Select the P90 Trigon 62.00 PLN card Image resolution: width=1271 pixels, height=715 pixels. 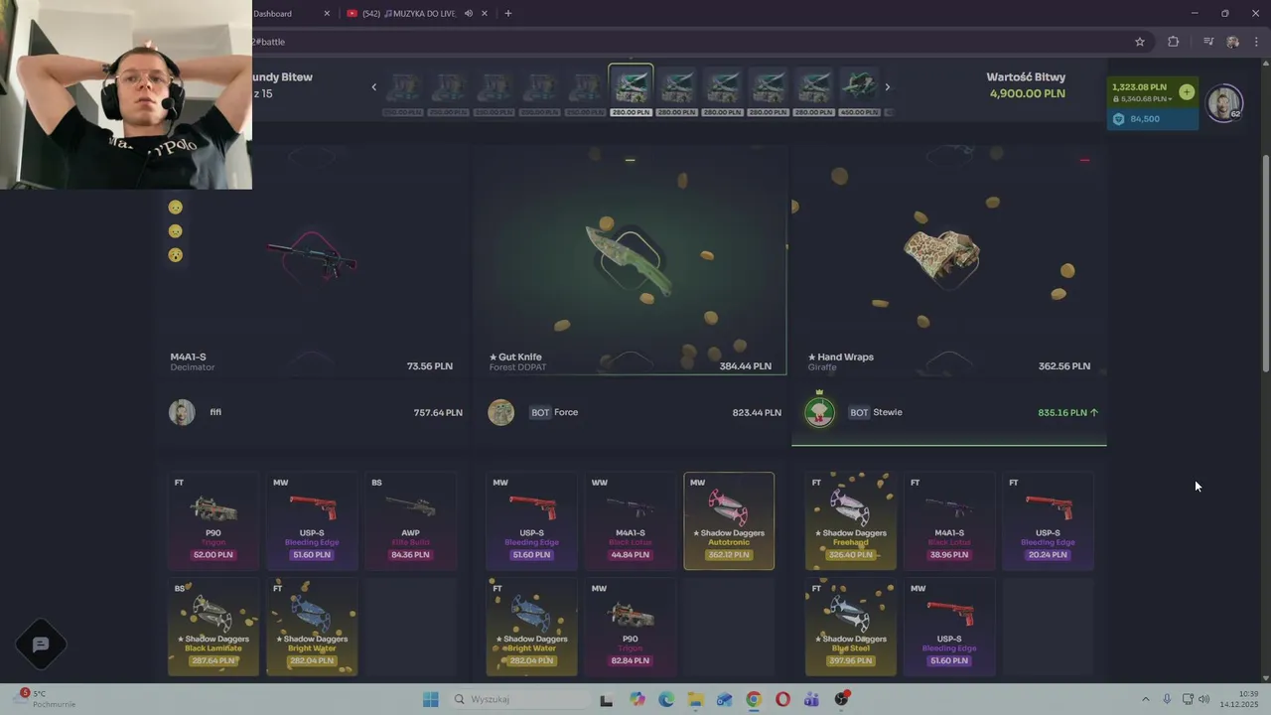click(x=213, y=520)
